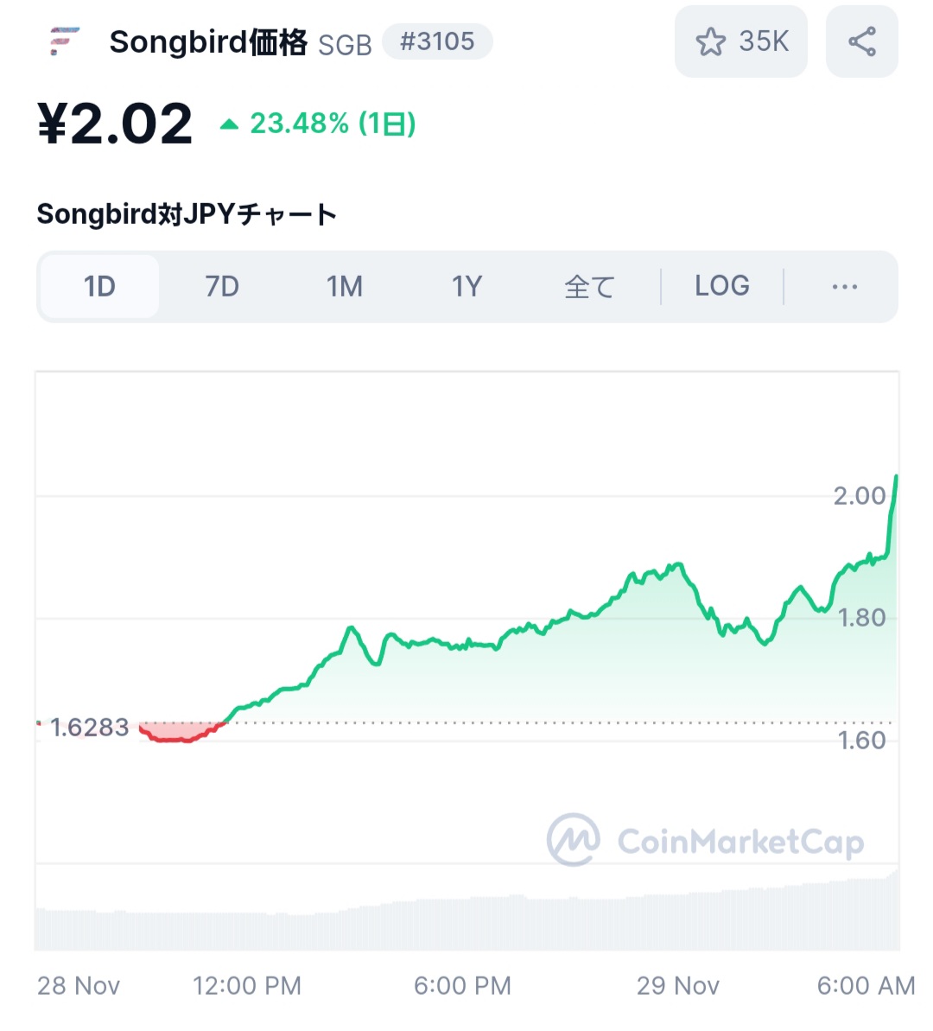The height and width of the screenshot is (1031, 933).
Task: Show the 全て (all time) range
Action: pos(590,287)
